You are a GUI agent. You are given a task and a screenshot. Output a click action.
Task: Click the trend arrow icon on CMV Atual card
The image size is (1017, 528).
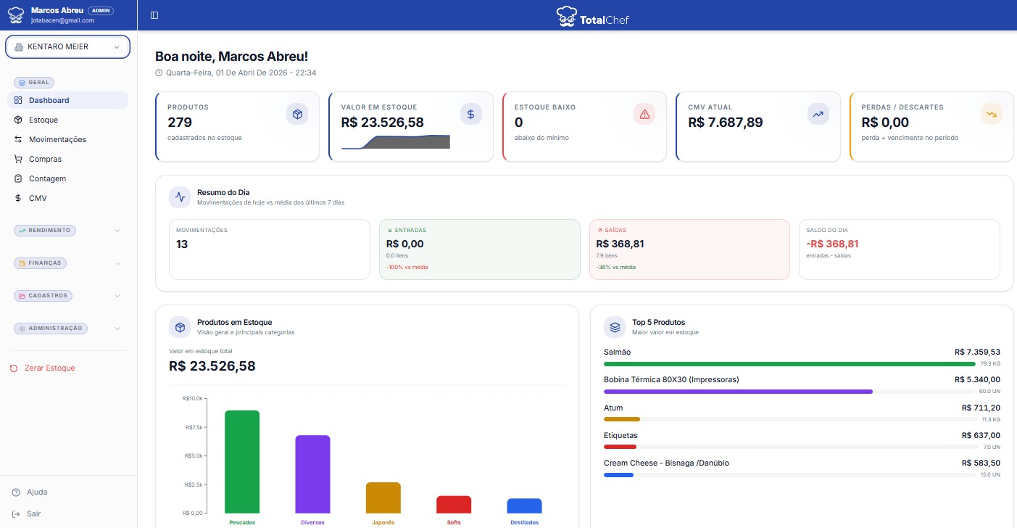pos(818,114)
